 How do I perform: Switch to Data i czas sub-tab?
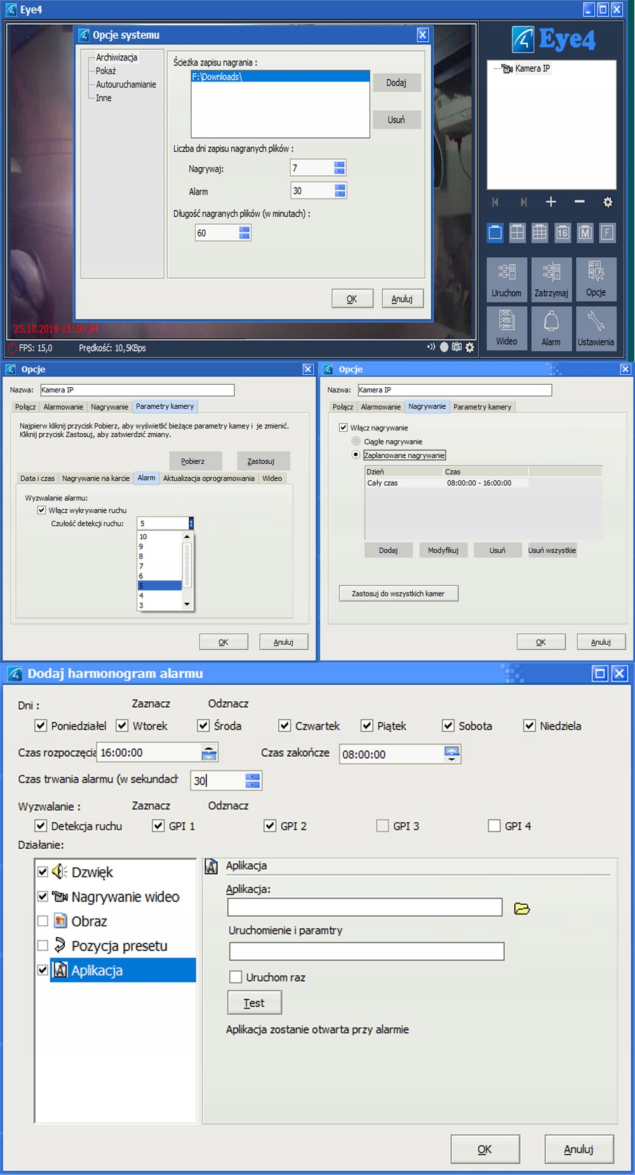click(37, 478)
